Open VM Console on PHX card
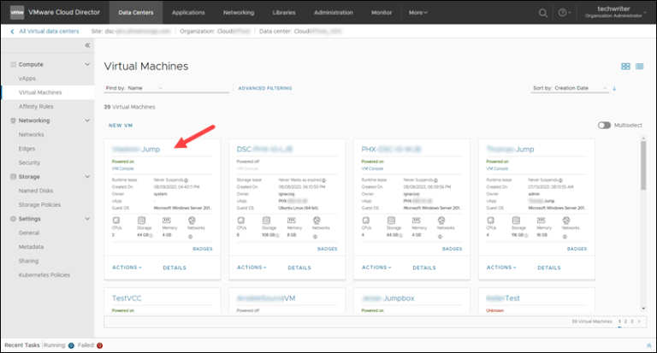Screen dimensions: 657x353 (372, 168)
